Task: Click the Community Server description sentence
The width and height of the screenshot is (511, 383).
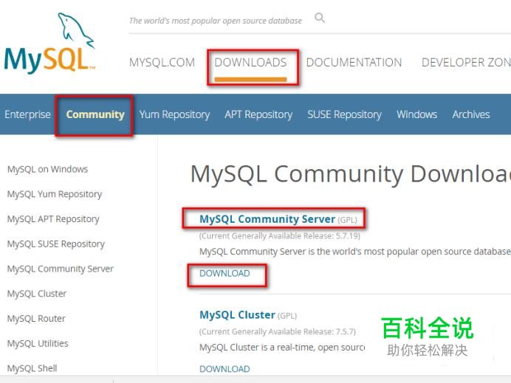Action: coord(355,252)
